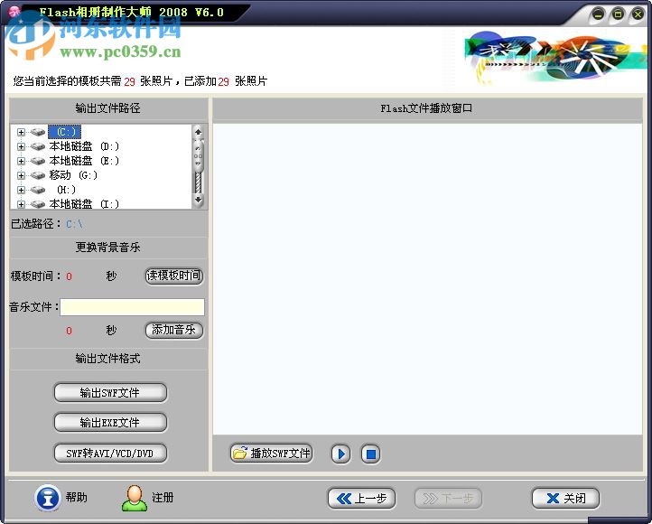Click the 注册 user icon
652x524 pixels.
[x=135, y=498]
